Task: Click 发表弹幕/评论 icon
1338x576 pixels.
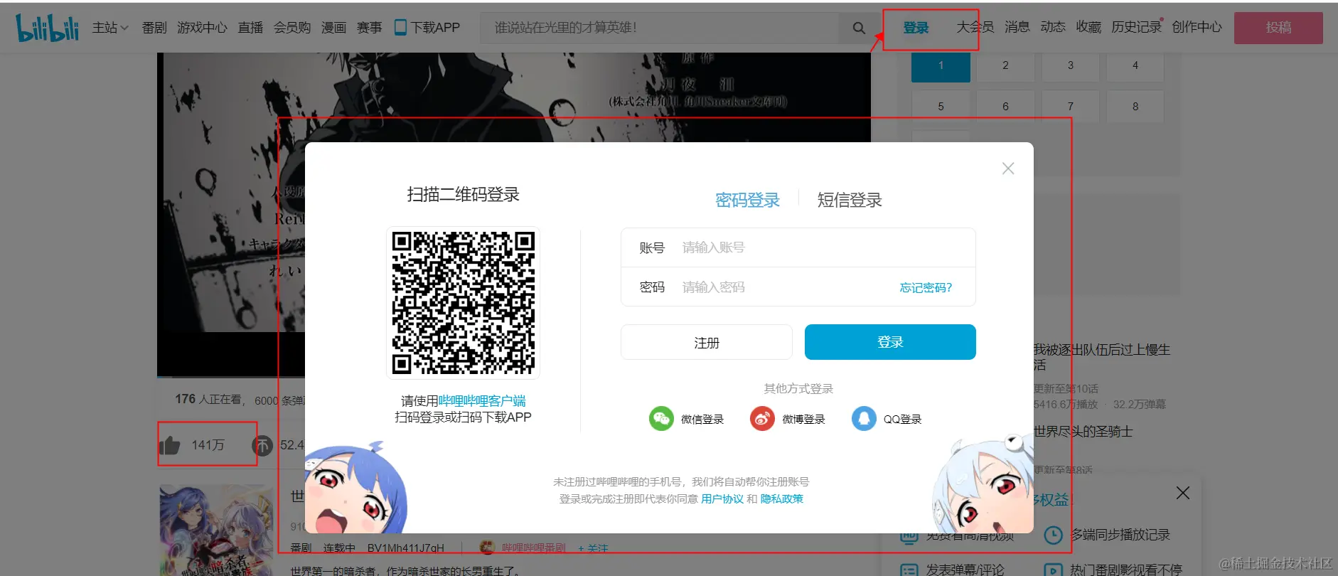Action: pos(909,570)
